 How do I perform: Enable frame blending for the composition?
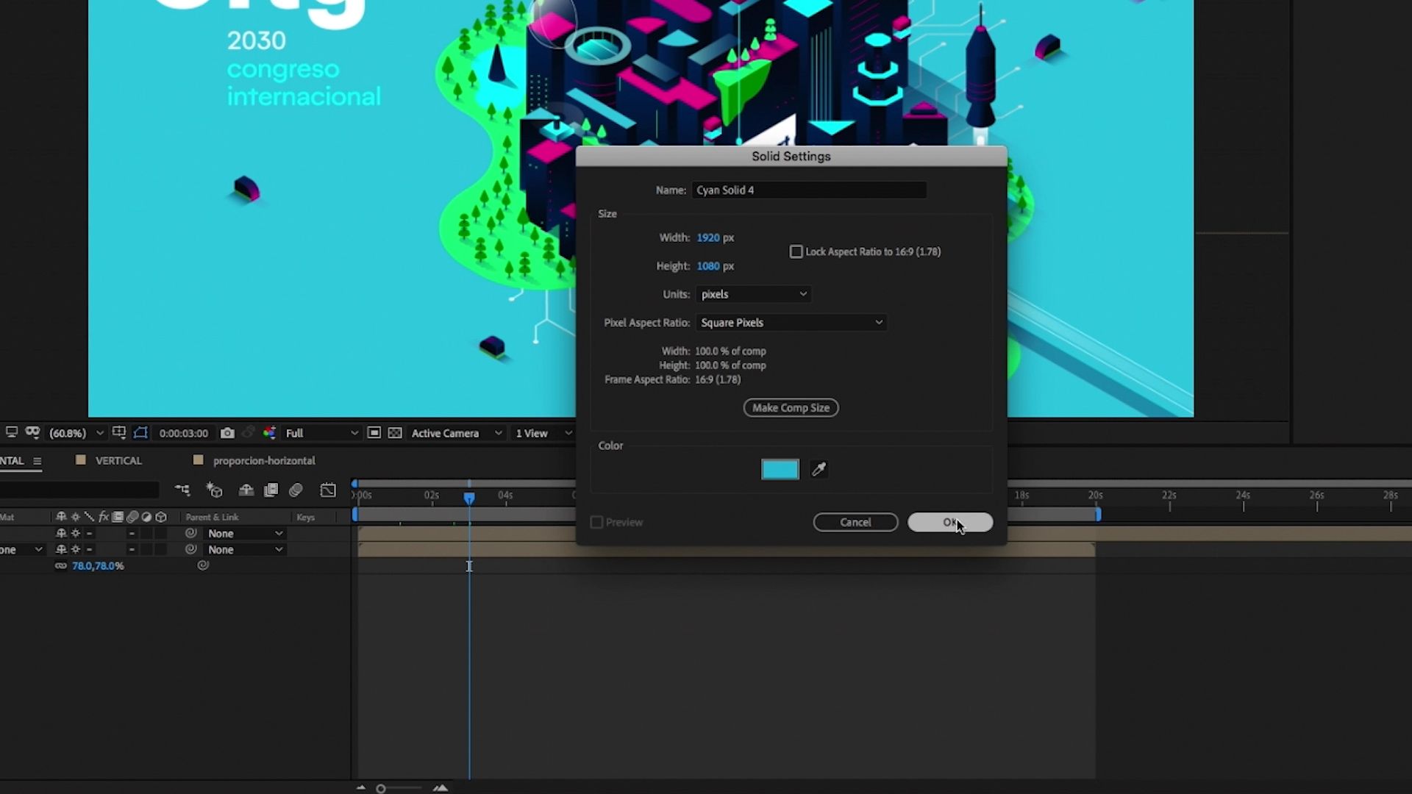(271, 490)
